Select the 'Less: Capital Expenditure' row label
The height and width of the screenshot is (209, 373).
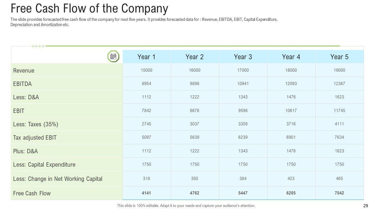tap(44, 165)
